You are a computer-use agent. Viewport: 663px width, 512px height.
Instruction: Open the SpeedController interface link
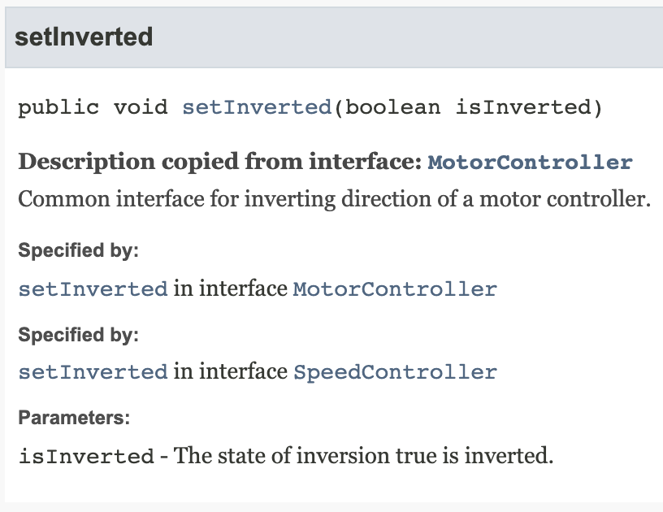(x=395, y=372)
